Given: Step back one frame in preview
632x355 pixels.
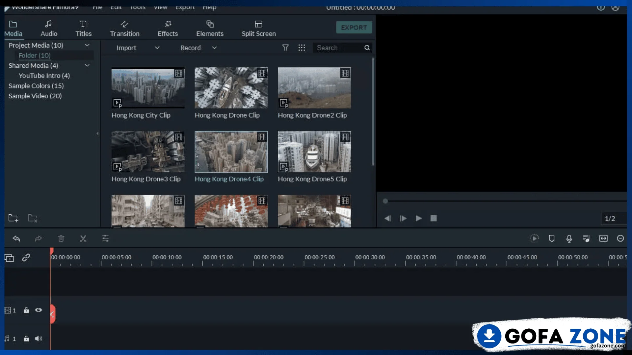Looking at the screenshot, I should point(388,218).
